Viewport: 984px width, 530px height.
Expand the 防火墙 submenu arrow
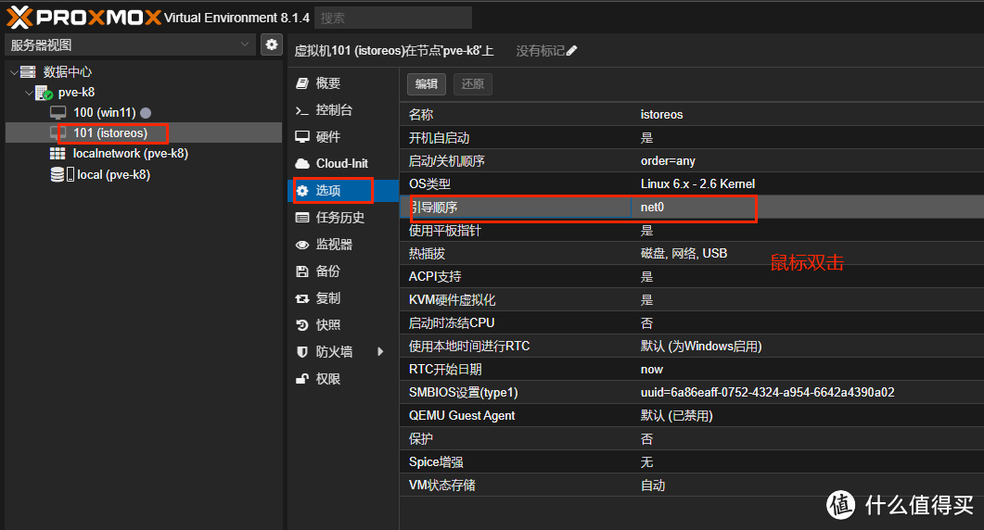[x=380, y=352]
